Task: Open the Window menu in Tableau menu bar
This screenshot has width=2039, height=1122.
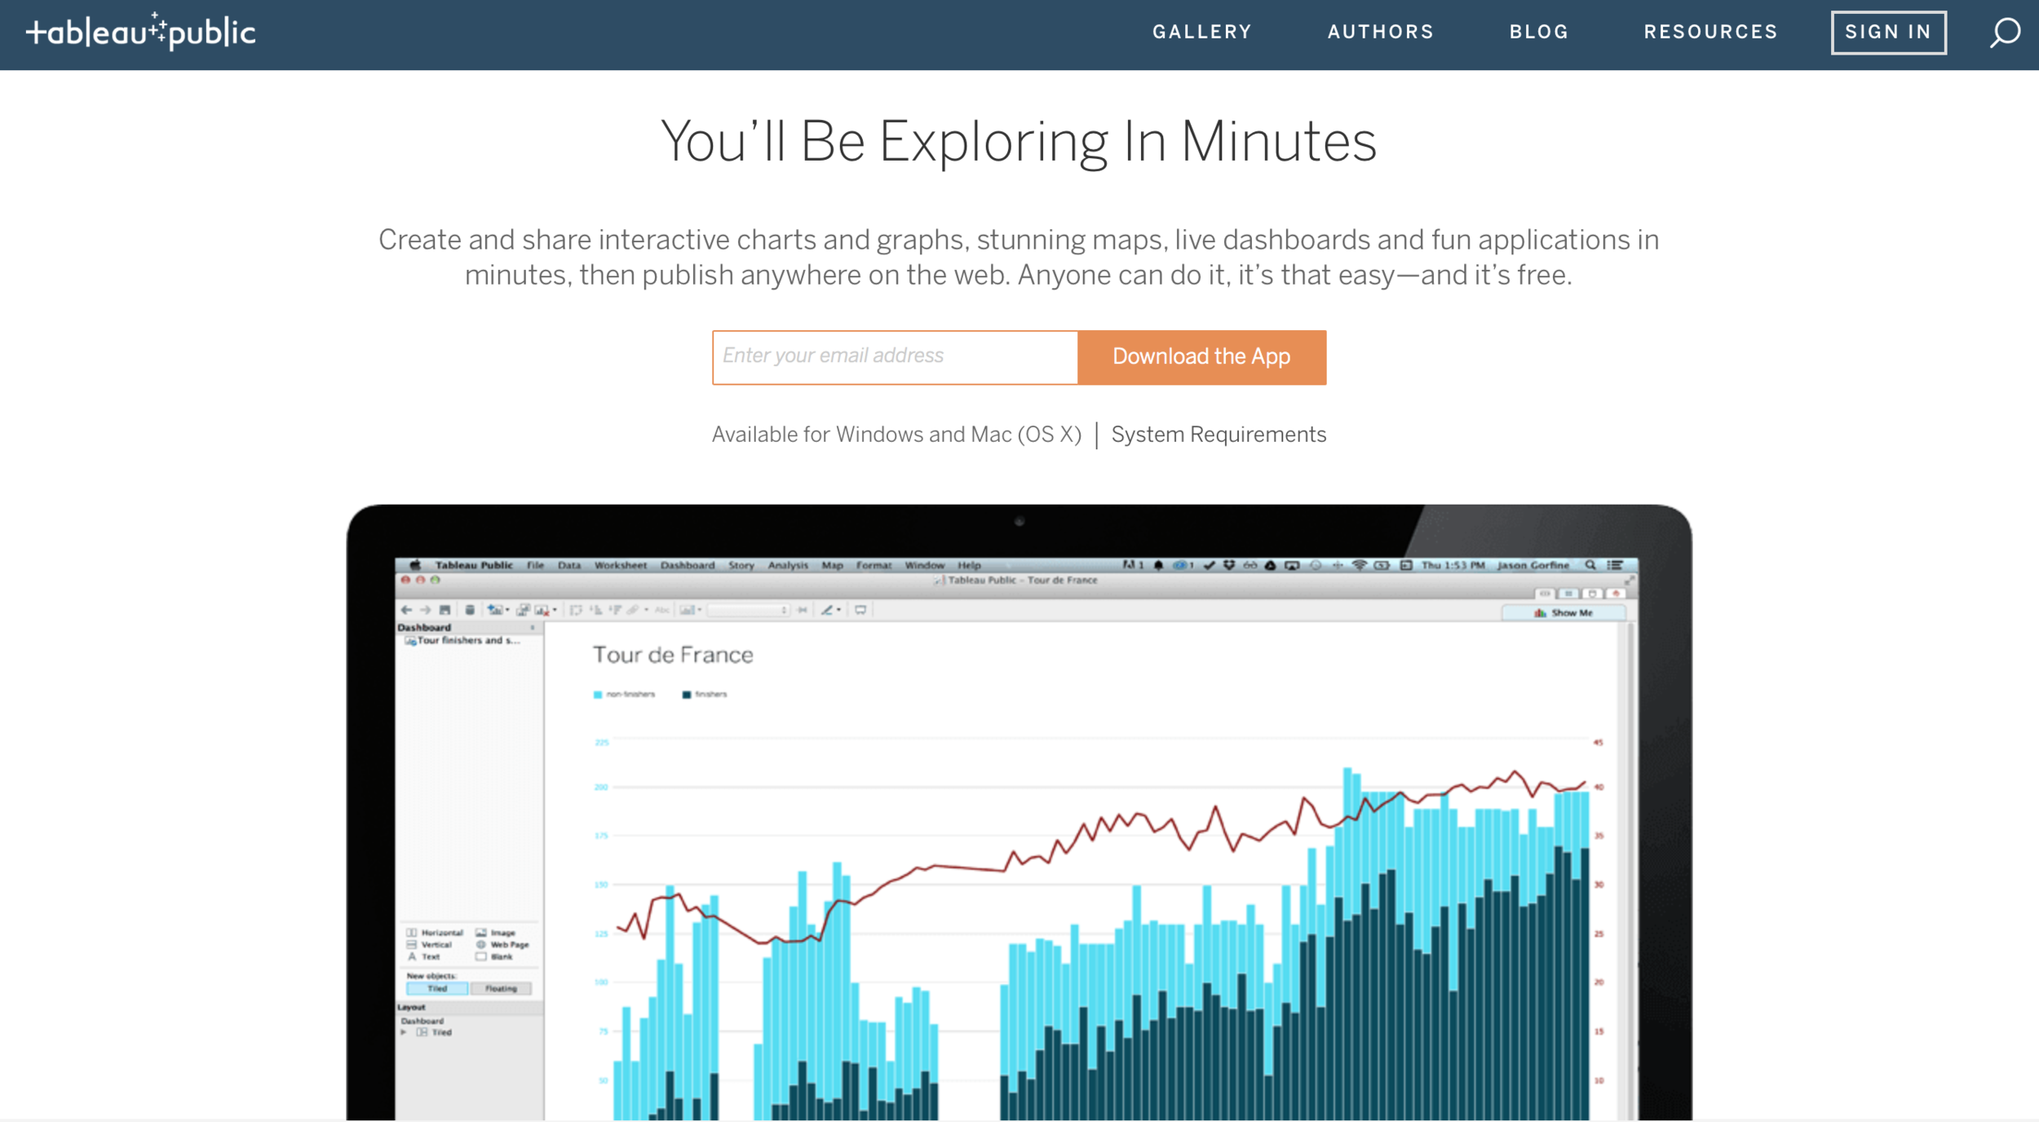Action: tap(924, 565)
